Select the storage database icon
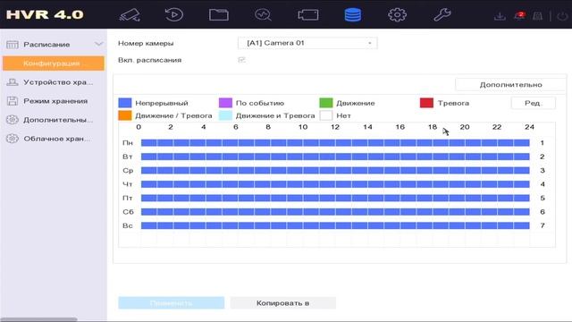Screen dimensions: 572x322 click(353, 15)
